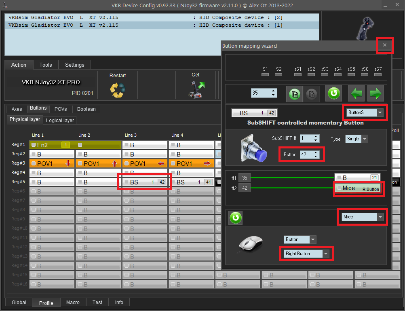Select the B 21 mapping in the wizard
Image resolution: width=405 pixels, height=311 pixels.
tap(357, 178)
